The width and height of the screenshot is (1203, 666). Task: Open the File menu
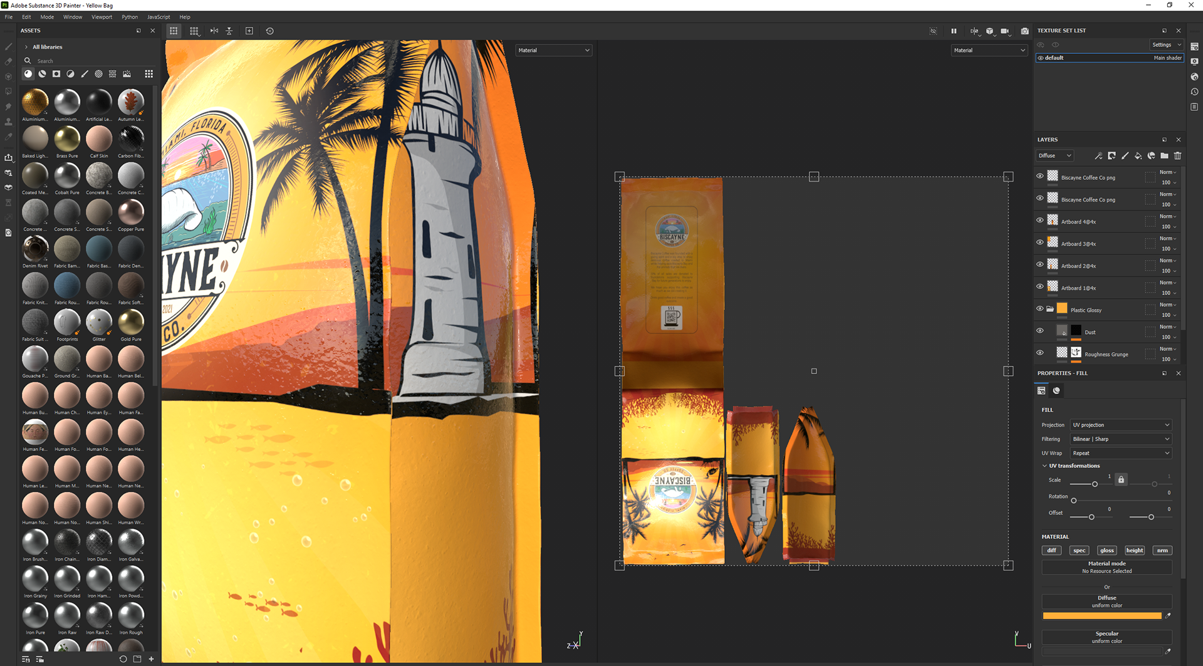point(9,17)
